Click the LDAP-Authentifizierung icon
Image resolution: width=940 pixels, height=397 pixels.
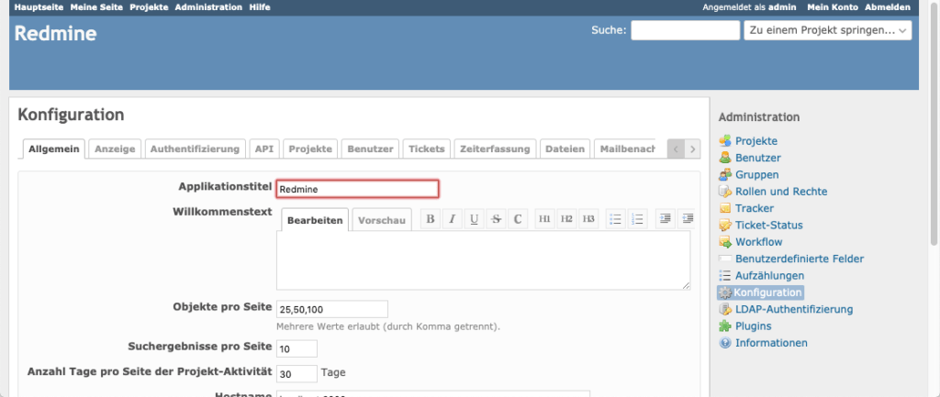point(725,310)
